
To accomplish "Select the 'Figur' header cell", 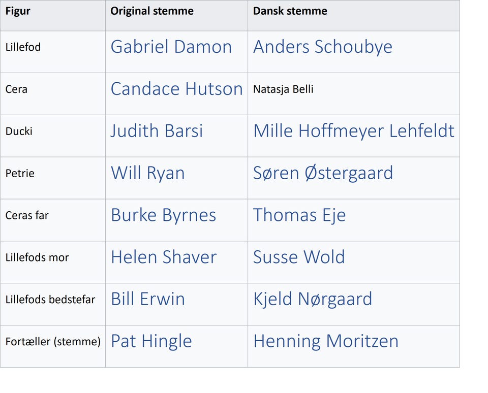I will point(18,11).
